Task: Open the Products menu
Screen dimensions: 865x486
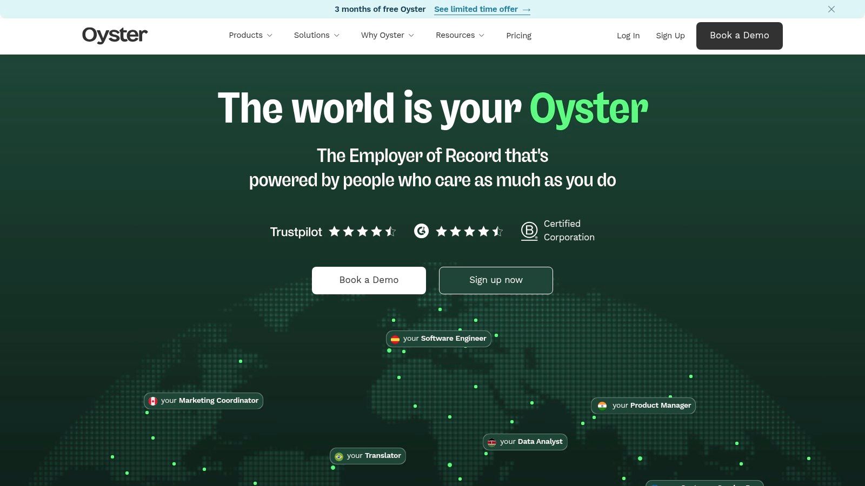Action: (250, 35)
